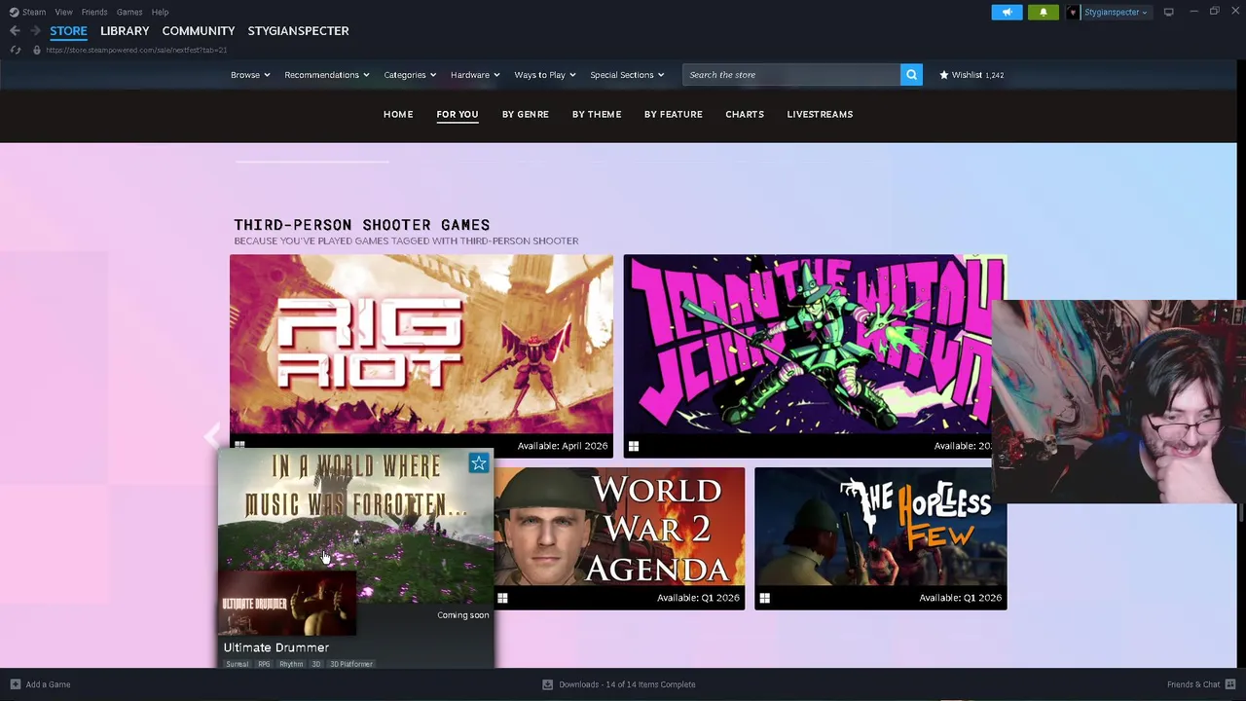Expand the Categories dropdown

[409, 75]
